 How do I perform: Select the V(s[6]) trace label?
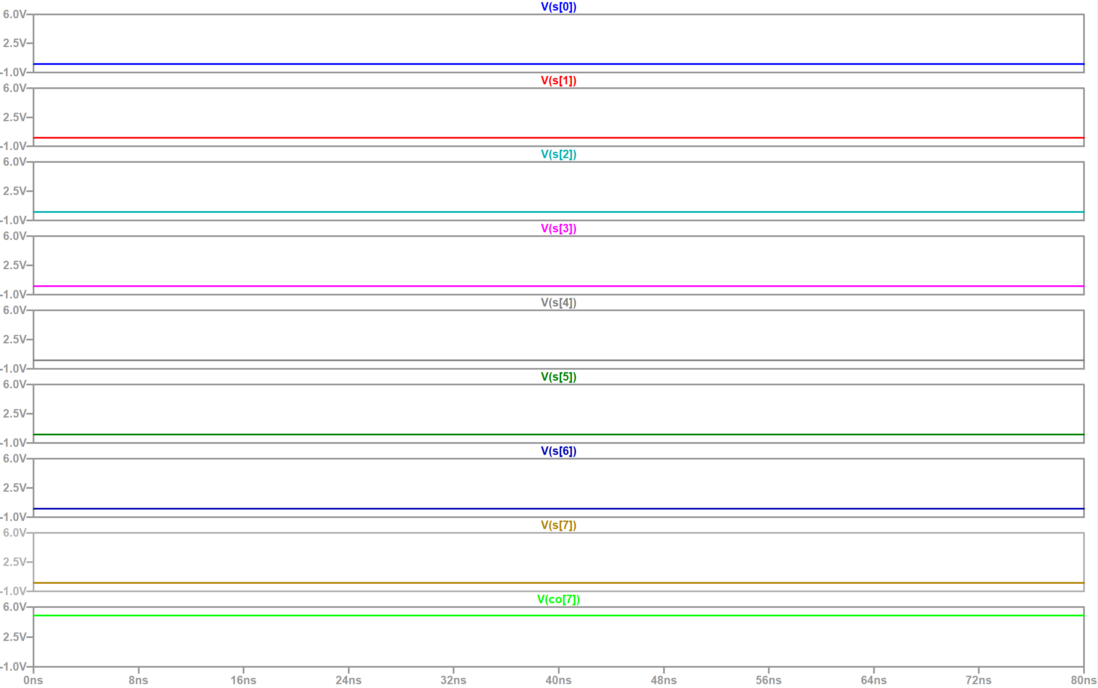point(558,451)
